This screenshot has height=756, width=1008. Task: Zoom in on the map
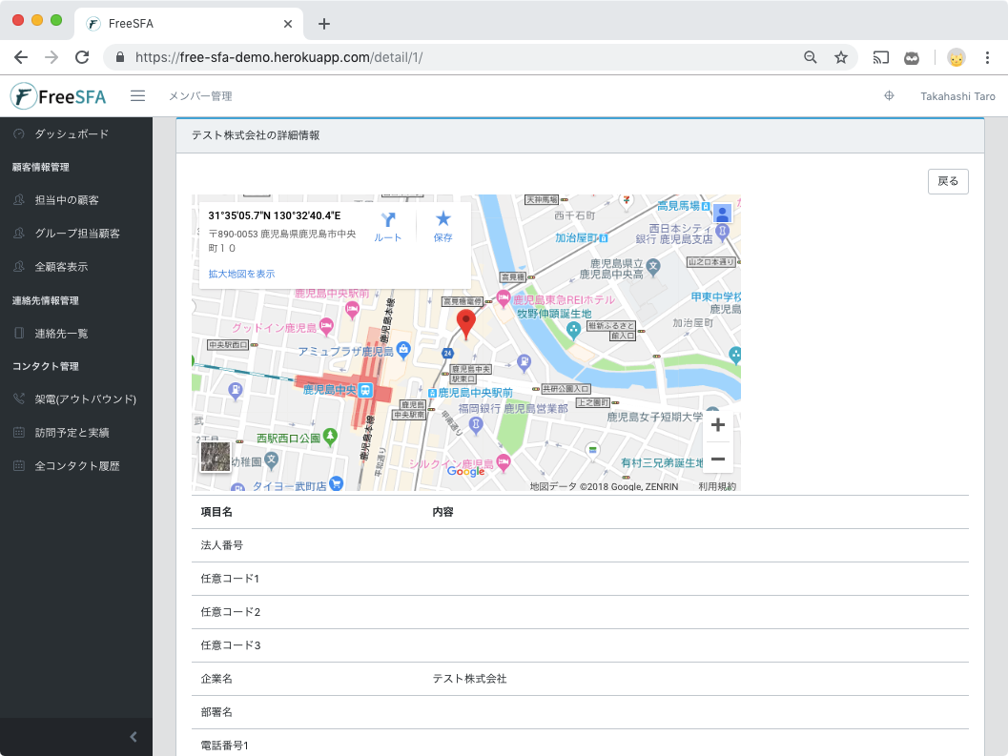[718, 425]
